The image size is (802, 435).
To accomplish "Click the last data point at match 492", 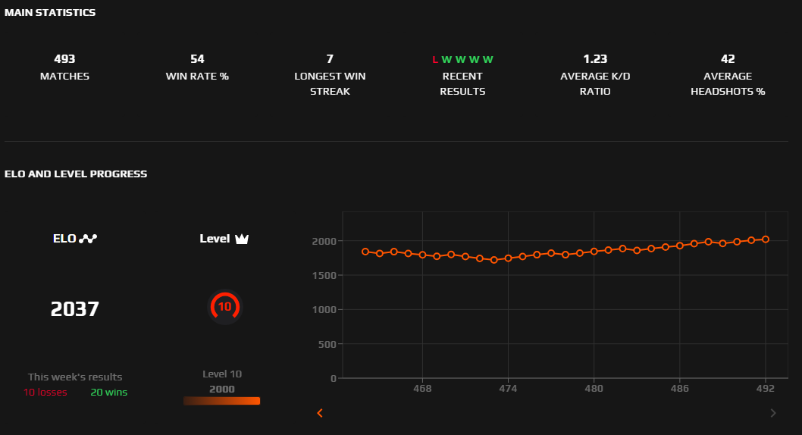I will coord(766,239).
